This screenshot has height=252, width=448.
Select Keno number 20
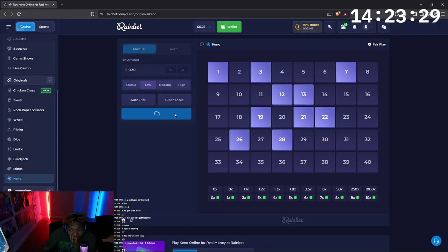pos(282,117)
